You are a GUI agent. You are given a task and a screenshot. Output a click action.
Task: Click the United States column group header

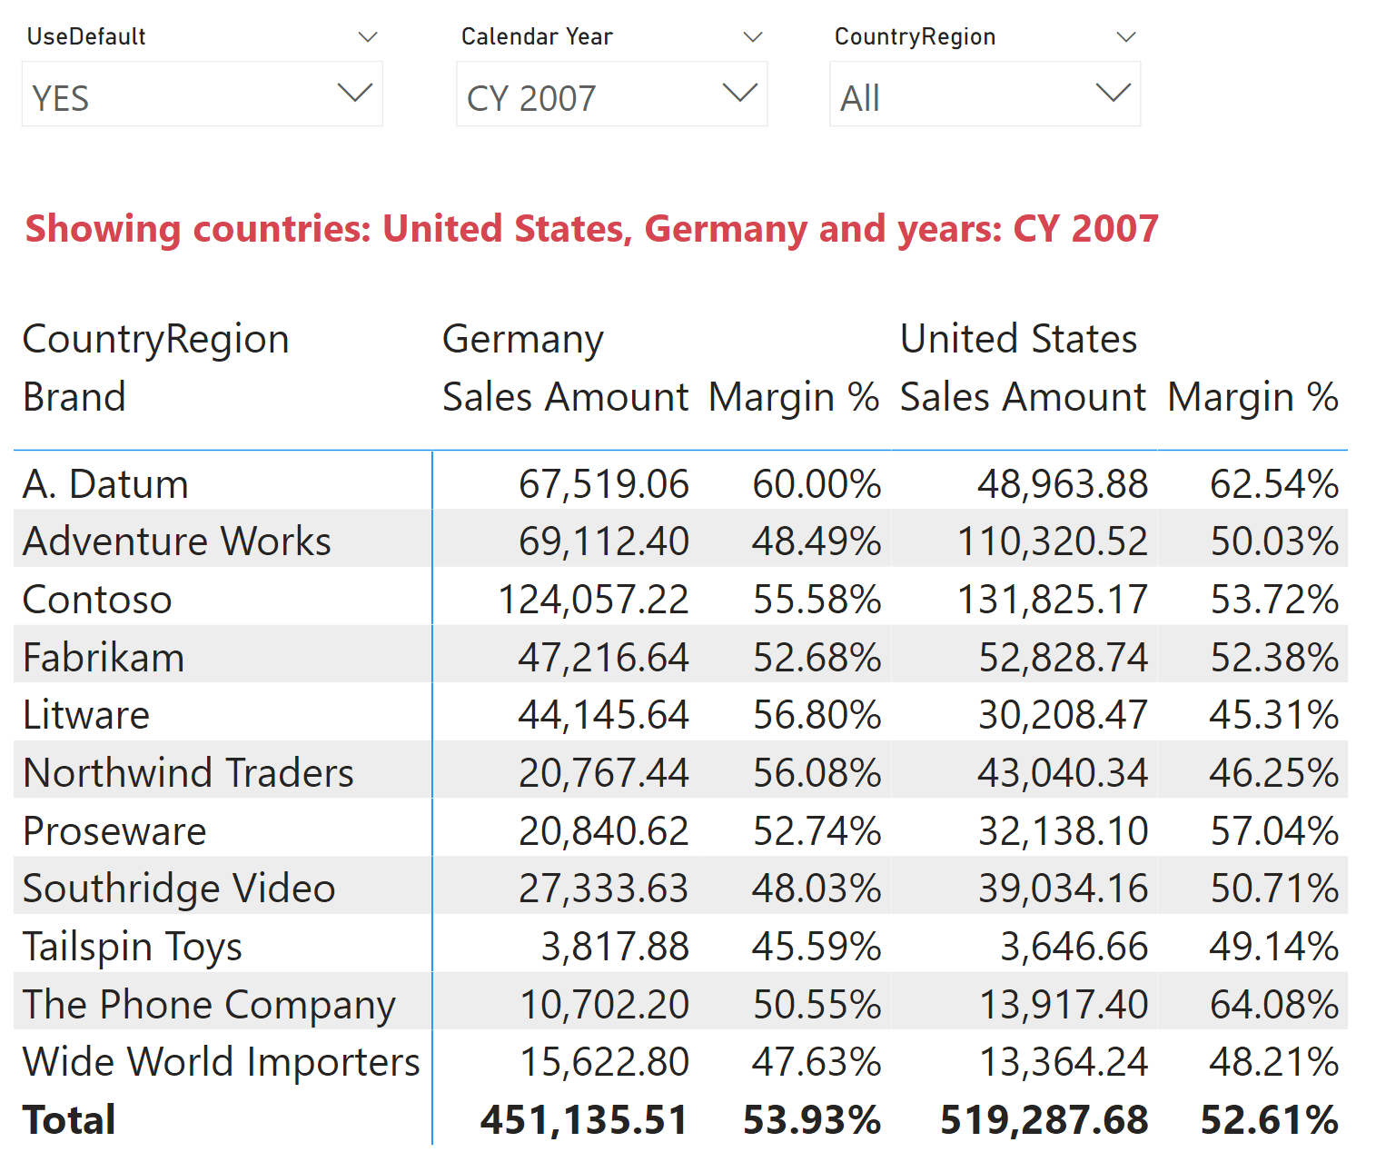click(1018, 339)
